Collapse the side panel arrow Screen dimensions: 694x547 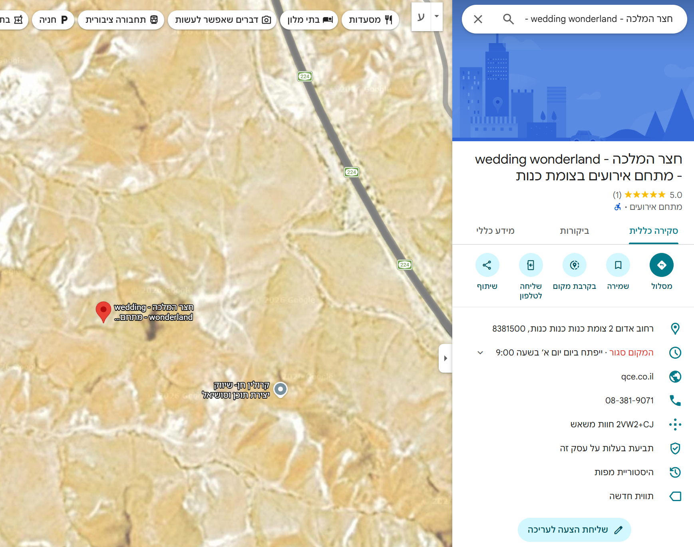pos(445,358)
